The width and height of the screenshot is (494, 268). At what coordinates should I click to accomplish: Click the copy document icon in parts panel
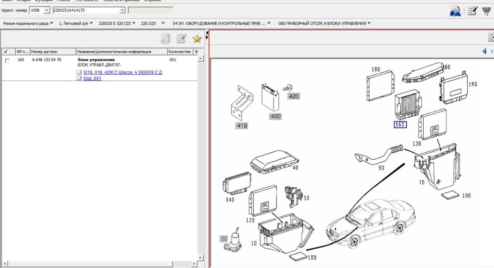pyautogui.click(x=166, y=38)
